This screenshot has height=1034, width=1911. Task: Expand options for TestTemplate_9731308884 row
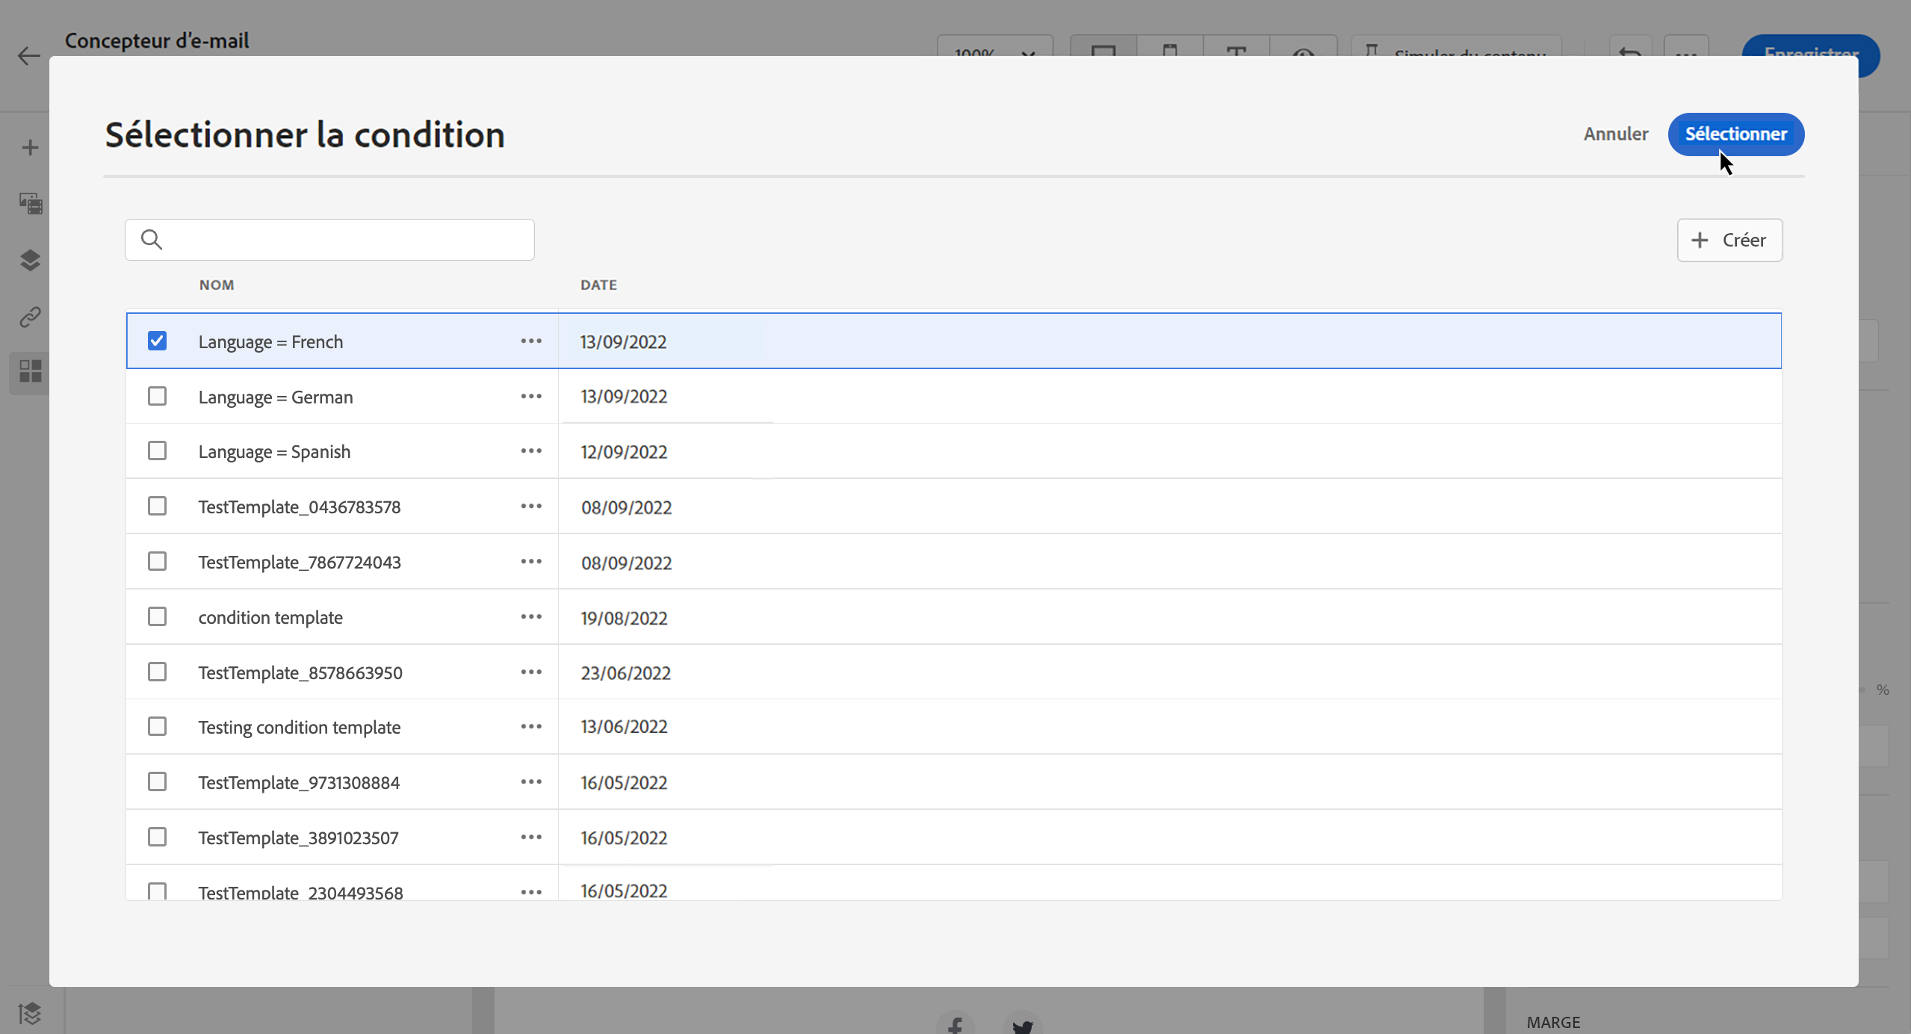pos(531,781)
